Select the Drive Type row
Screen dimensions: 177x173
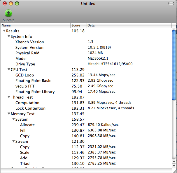click(86, 64)
